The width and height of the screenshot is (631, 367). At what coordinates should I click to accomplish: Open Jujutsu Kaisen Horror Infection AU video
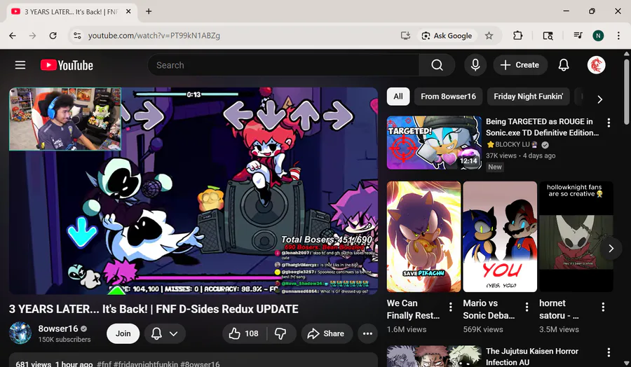532,356
